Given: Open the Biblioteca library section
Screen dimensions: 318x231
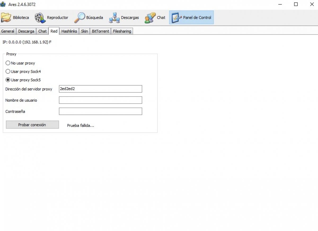Looking at the screenshot, I should pyautogui.click(x=15, y=17).
